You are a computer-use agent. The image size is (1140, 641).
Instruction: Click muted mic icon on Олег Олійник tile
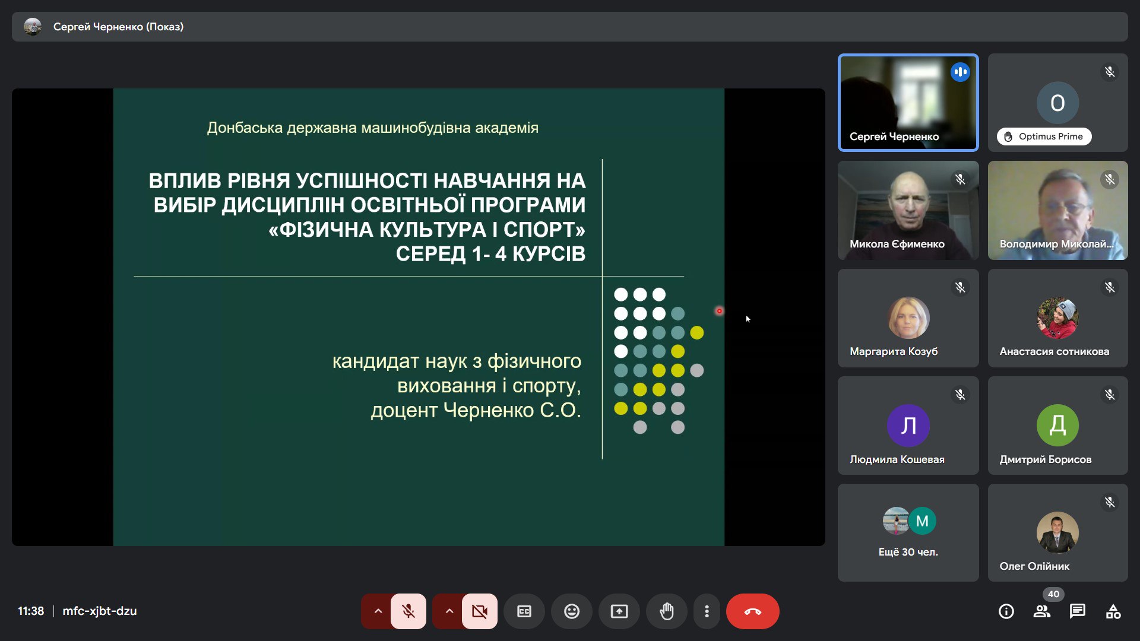1109,503
